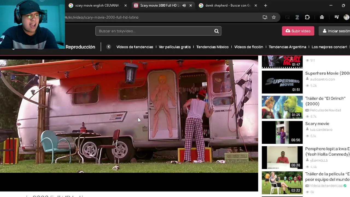
Task: Visit the luis.candelario channel
Action: 321,130
